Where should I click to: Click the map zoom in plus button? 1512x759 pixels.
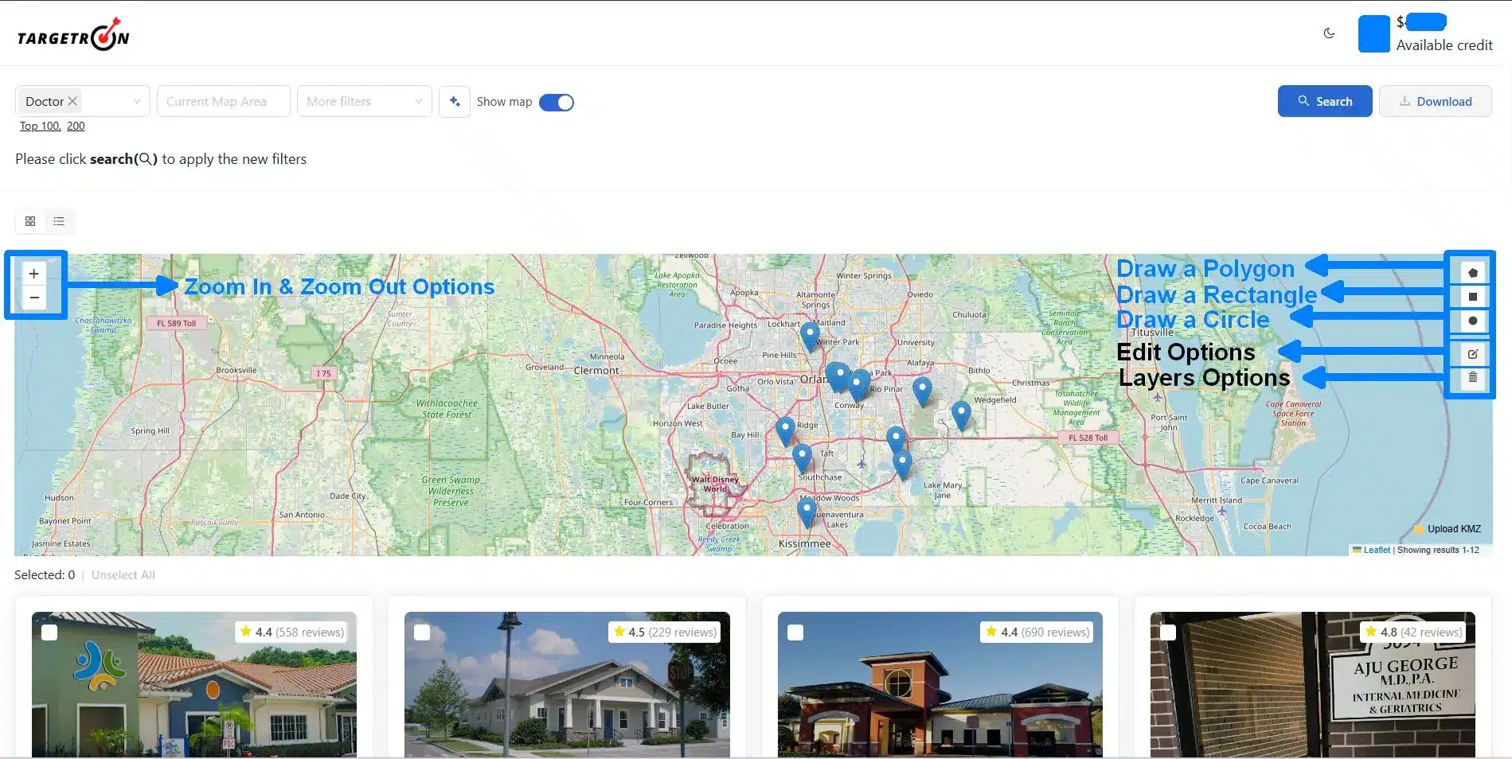point(34,274)
